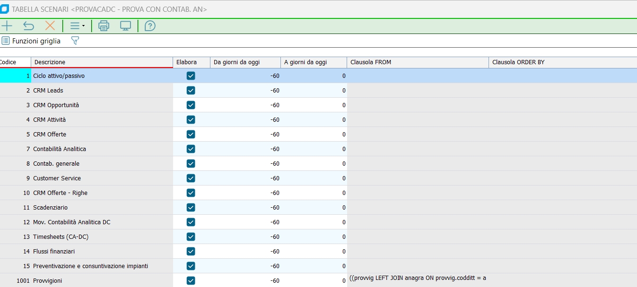Sort by the Codice column header
Image resolution: width=637 pixels, height=287 pixels.
(x=15, y=62)
